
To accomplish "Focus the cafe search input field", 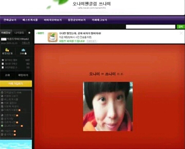I will 151,27.
